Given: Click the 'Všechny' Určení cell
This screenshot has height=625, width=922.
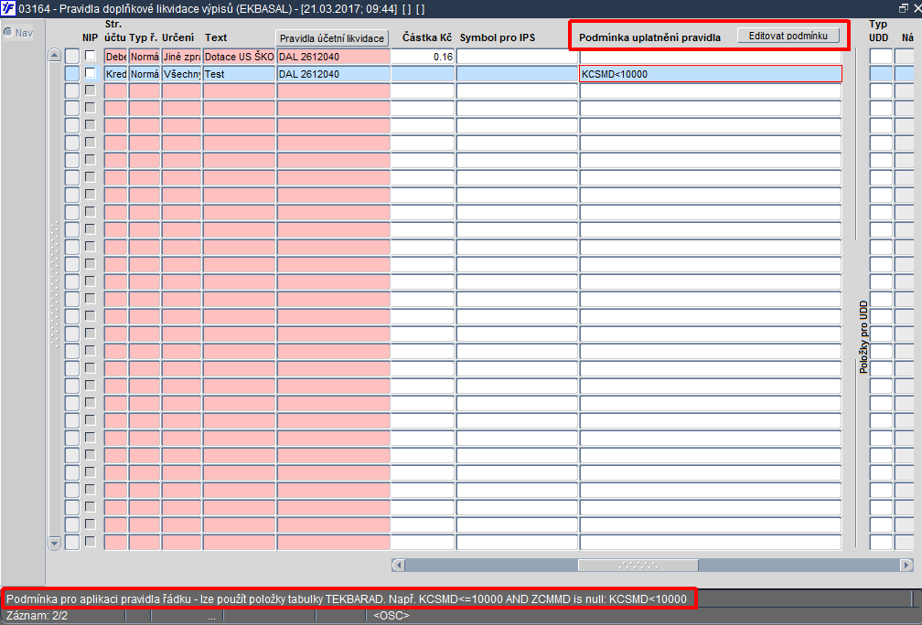Looking at the screenshot, I should click(x=182, y=74).
